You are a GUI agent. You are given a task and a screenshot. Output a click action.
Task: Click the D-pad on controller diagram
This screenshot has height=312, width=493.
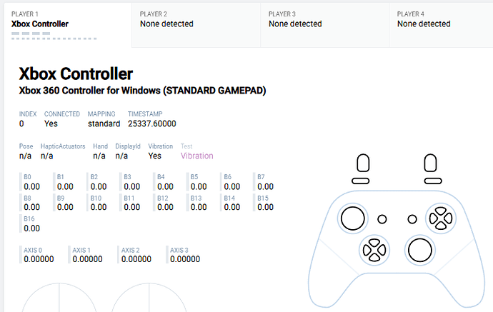point(374,250)
